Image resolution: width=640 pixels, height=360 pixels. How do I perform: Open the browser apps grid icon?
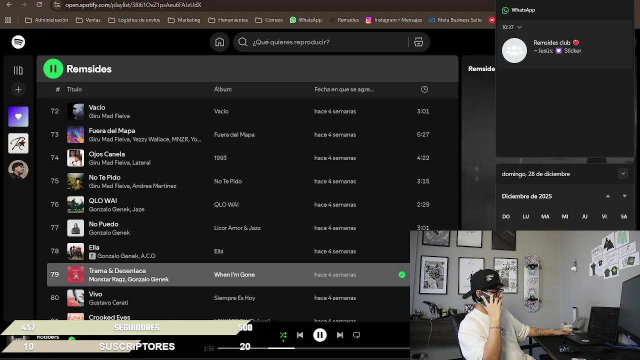point(8,20)
